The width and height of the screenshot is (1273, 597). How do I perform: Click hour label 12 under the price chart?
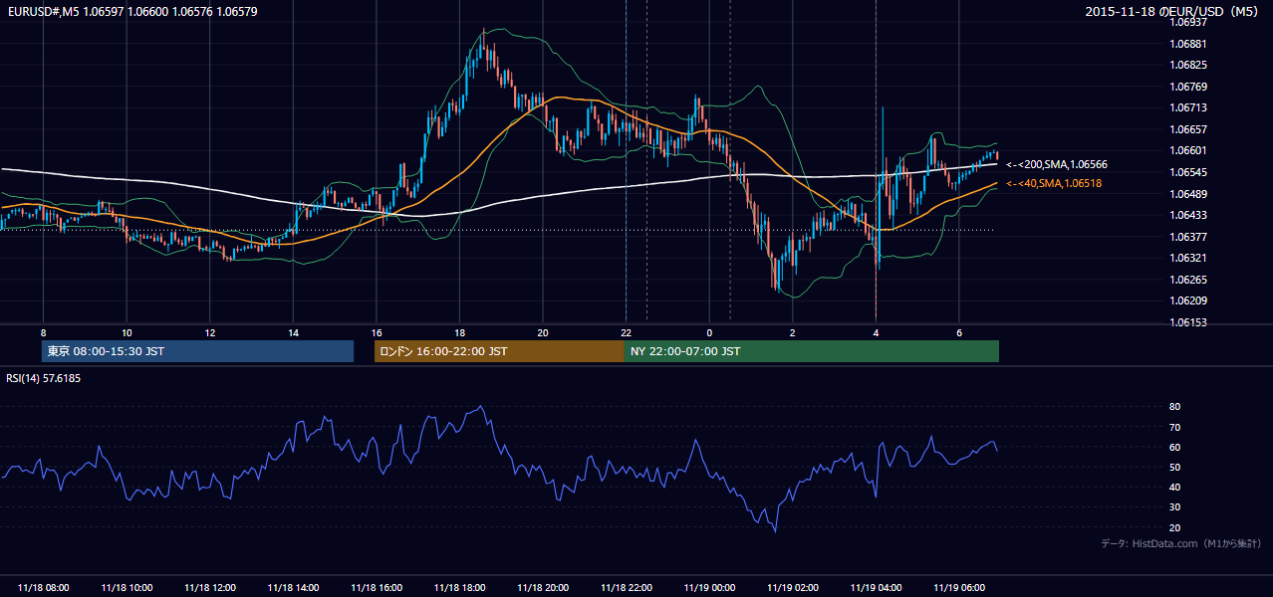[x=209, y=332]
